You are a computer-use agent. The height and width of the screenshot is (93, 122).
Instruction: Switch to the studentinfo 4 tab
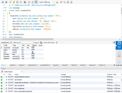32,65
